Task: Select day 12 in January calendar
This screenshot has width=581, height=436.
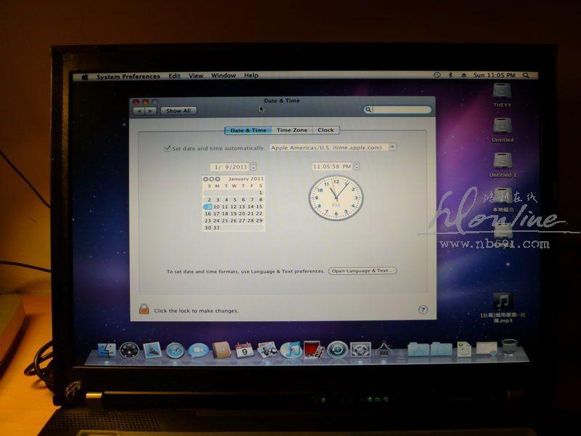Action: click(x=233, y=206)
